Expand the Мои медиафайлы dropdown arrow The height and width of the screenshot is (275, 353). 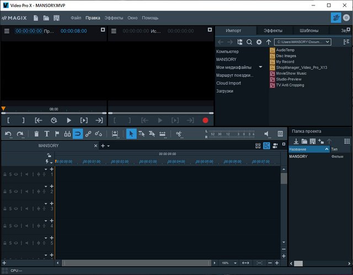click(x=260, y=67)
